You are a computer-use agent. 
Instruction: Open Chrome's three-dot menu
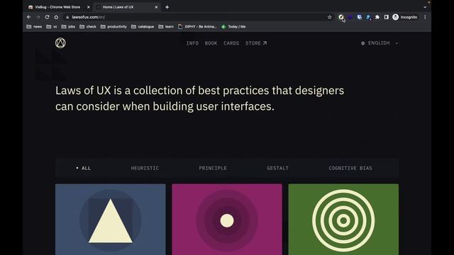coord(425,17)
